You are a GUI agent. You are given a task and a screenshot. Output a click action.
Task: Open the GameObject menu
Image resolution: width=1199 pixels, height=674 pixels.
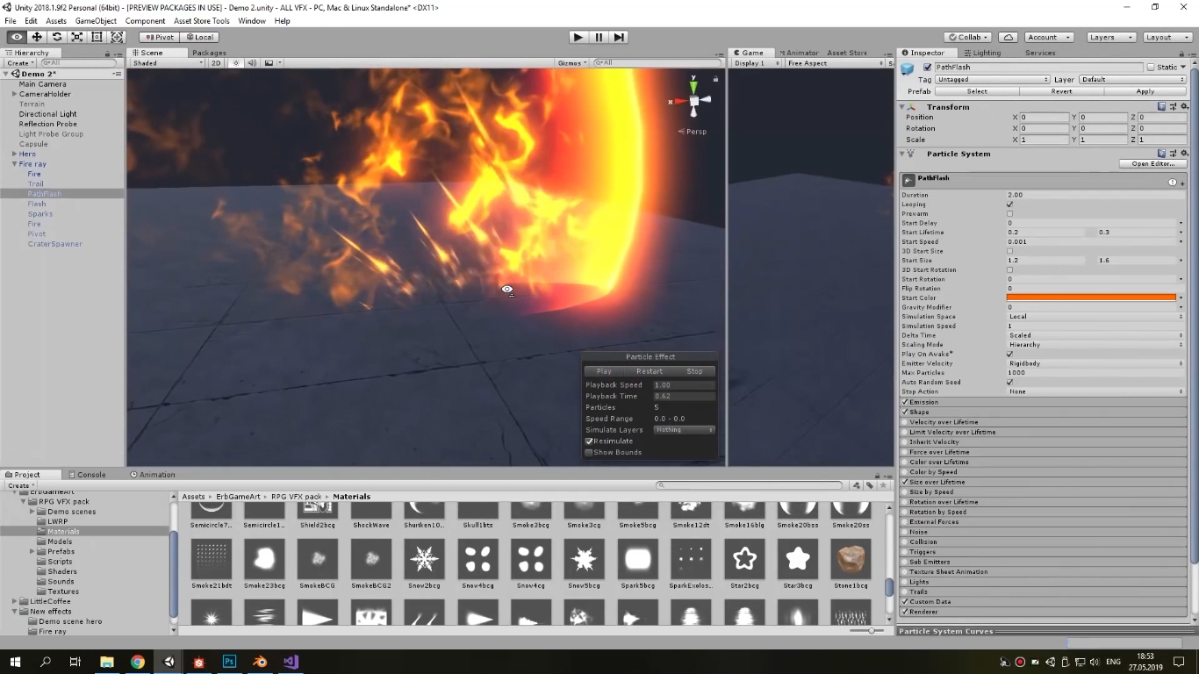[96, 20]
